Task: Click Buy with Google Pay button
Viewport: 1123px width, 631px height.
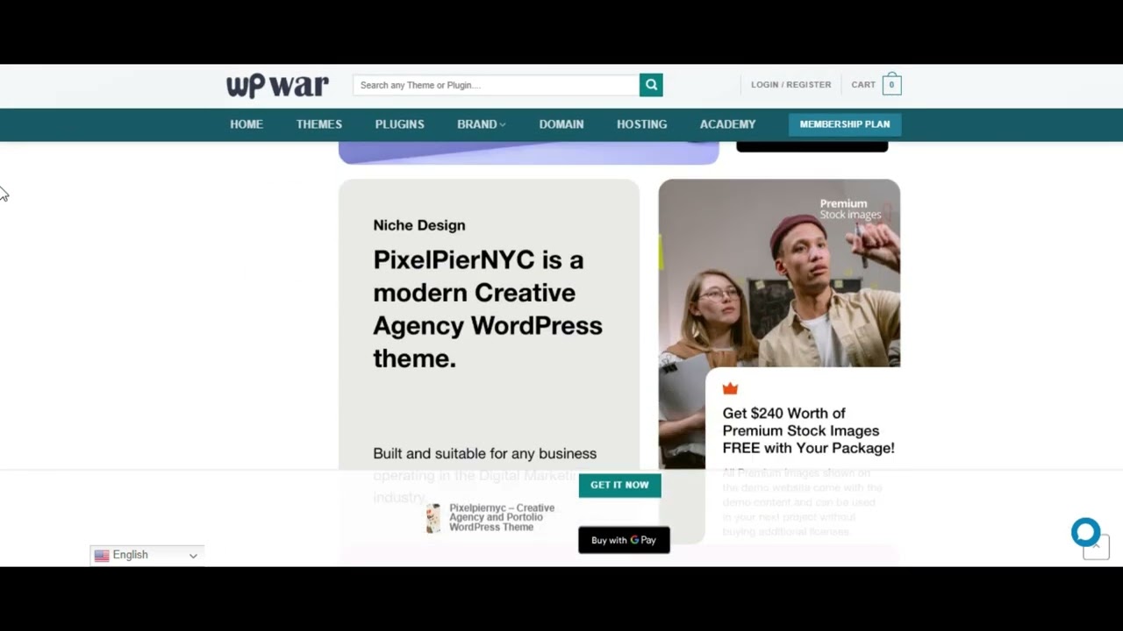Action: coord(624,540)
